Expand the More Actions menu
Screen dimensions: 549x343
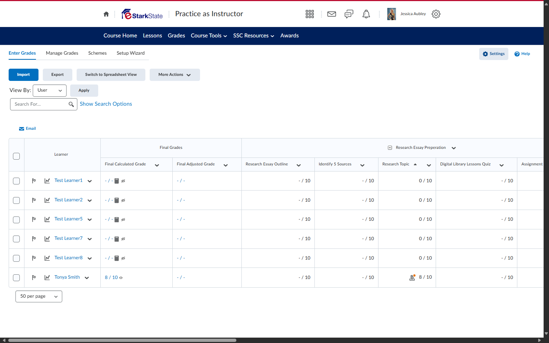point(175,75)
